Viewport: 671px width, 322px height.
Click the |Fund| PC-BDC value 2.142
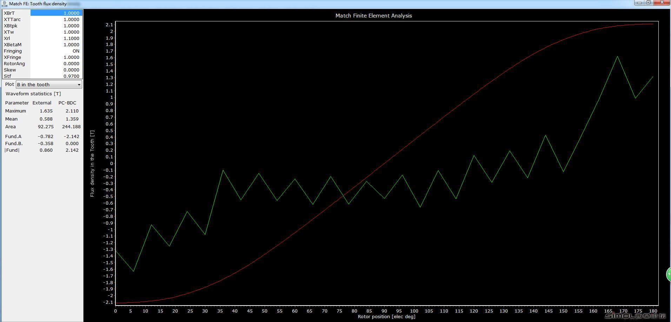click(72, 150)
